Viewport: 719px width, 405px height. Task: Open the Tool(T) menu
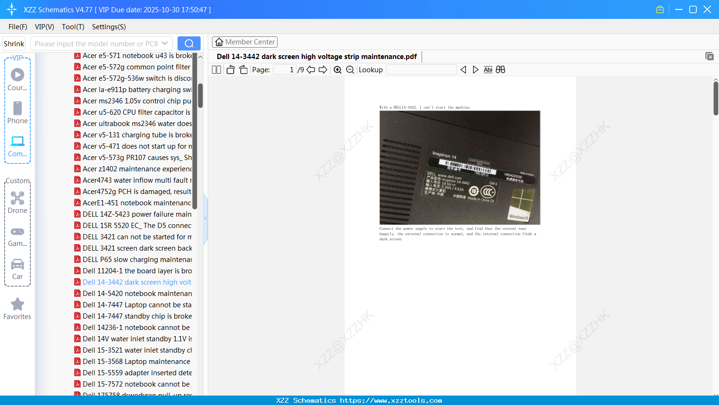tap(73, 27)
